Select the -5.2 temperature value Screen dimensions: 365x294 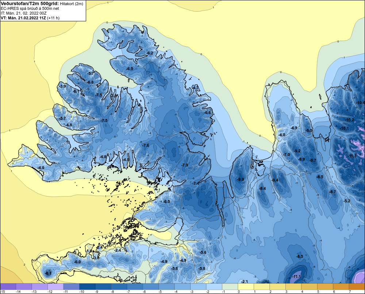pyautogui.click(x=347, y=201)
